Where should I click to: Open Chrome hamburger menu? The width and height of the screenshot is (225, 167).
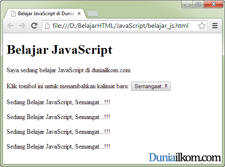pos(215,26)
